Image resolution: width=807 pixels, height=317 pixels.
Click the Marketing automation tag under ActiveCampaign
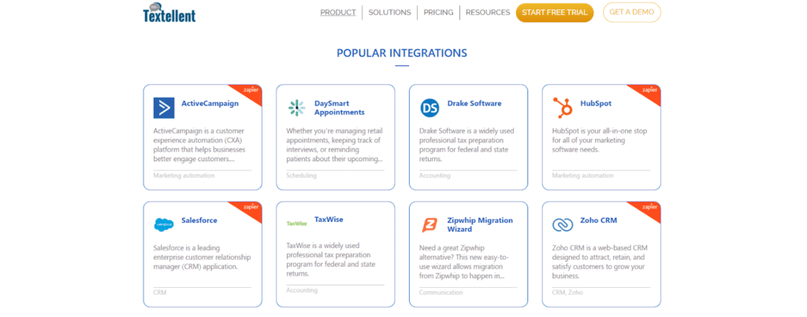(x=184, y=175)
